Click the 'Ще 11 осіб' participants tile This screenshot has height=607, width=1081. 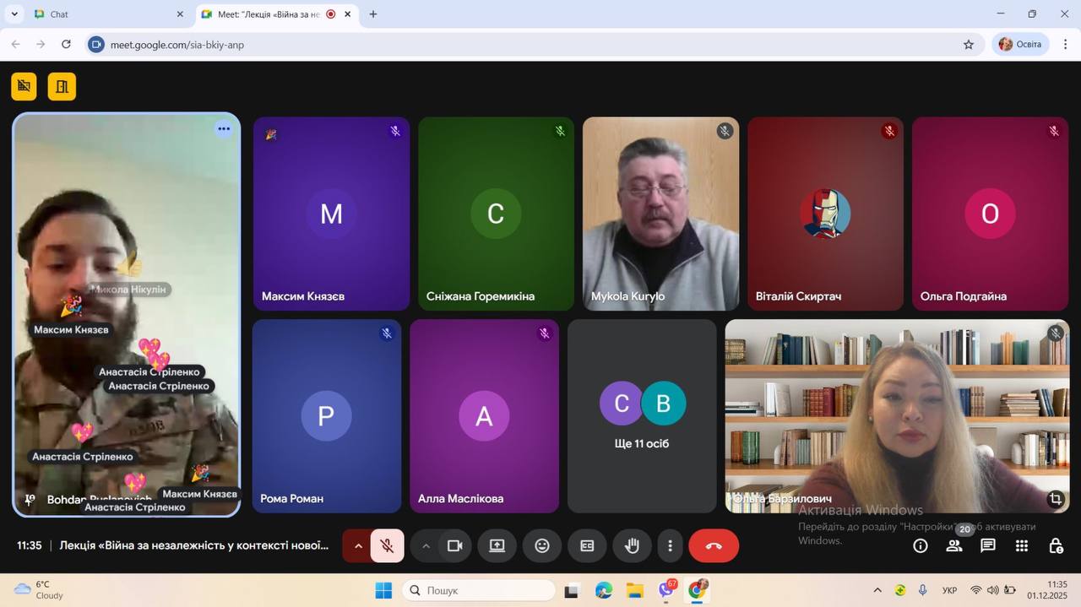click(642, 416)
